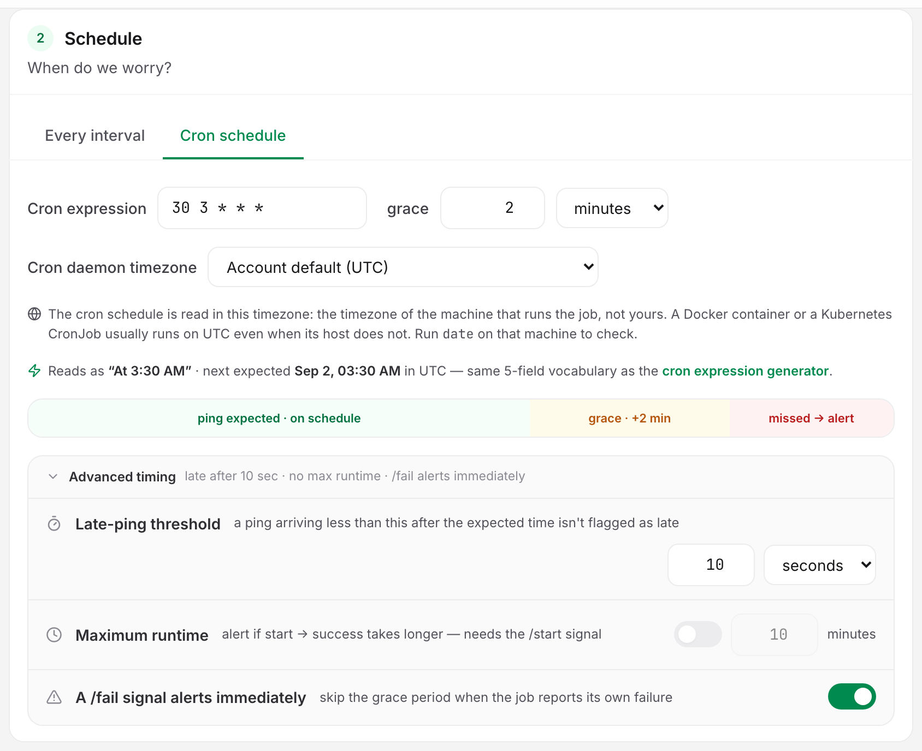Click the 'A /fail signal alerts immediately' label
Viewport: 922px width, 751px height.
[x=191, y=698]
